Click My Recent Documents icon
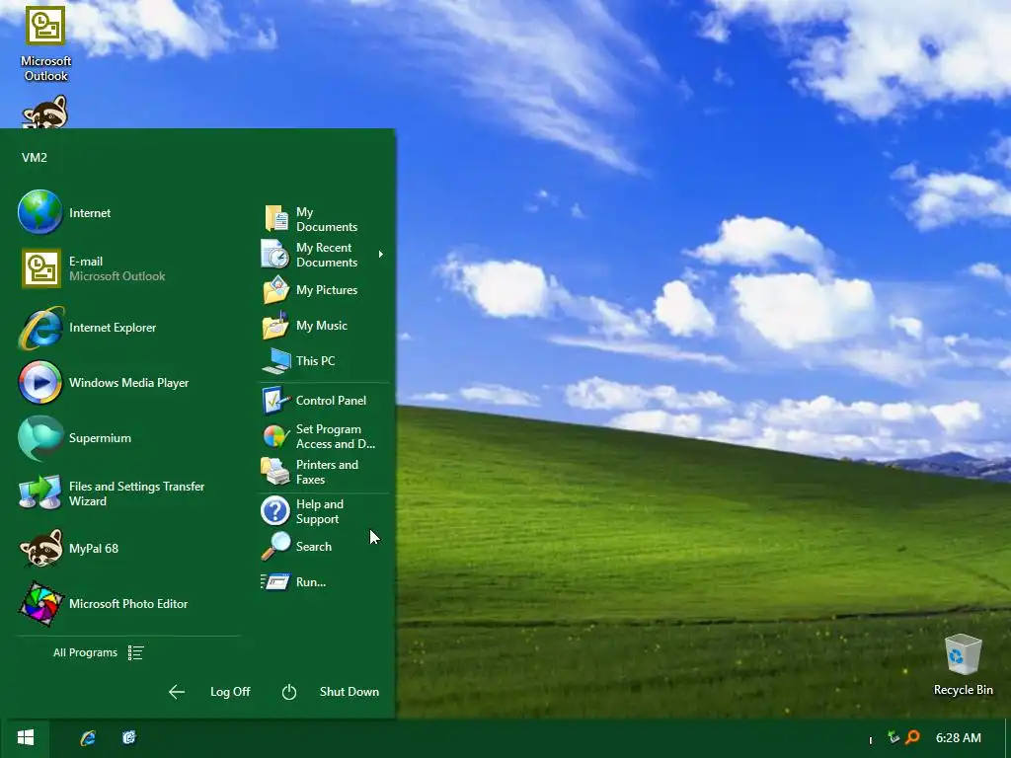 (x=275, y=255)
